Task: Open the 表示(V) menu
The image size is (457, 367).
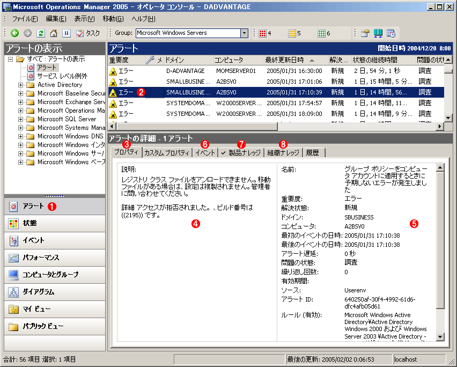Action: click(85, 19)
